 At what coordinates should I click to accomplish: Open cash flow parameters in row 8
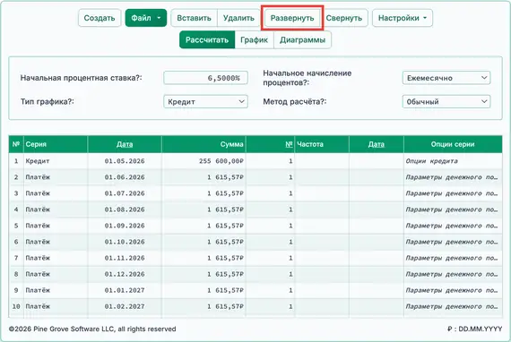[x=453, y=274]
